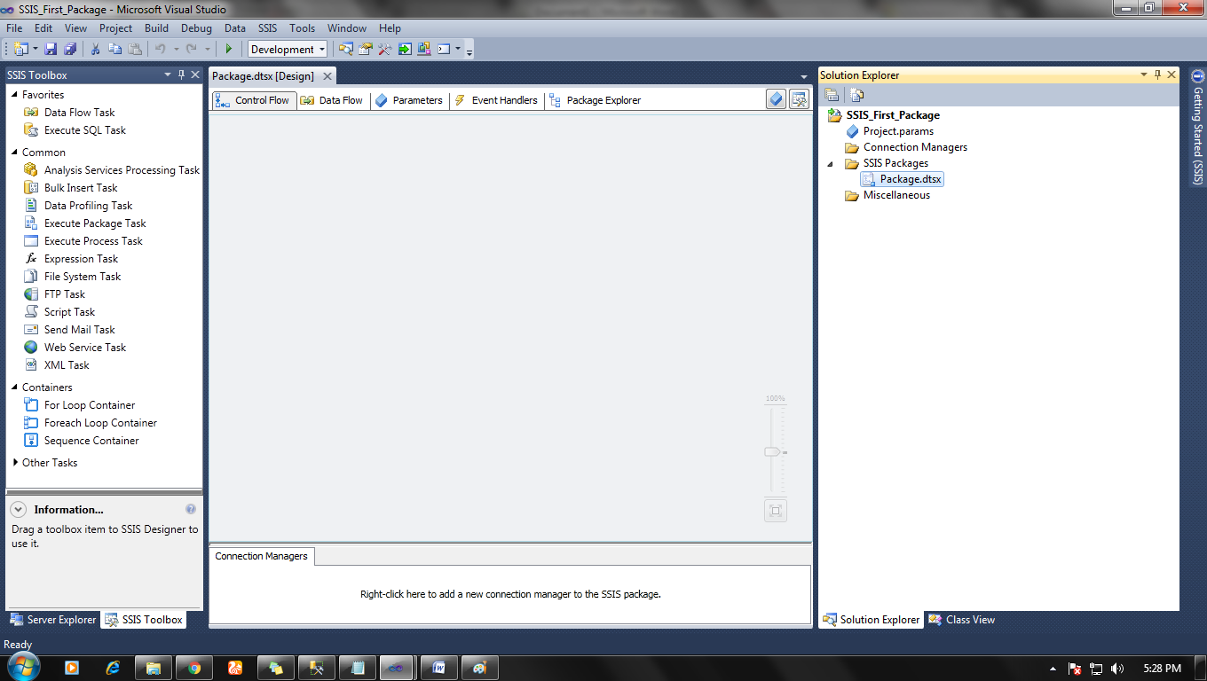Viewport: 1207px width, 681px height.
Task: Open SSIS Toolbox window options dropdown
Action: [168, 75]
